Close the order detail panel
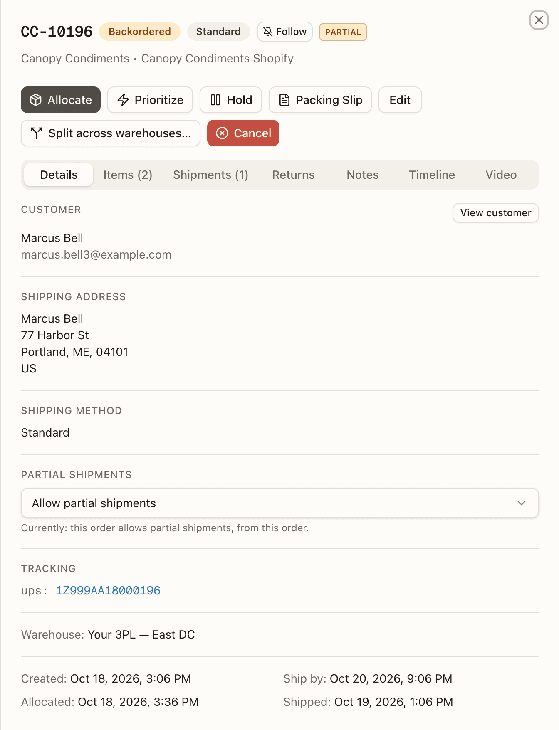Viewport: 559px width, 730px height. (539, 20)
